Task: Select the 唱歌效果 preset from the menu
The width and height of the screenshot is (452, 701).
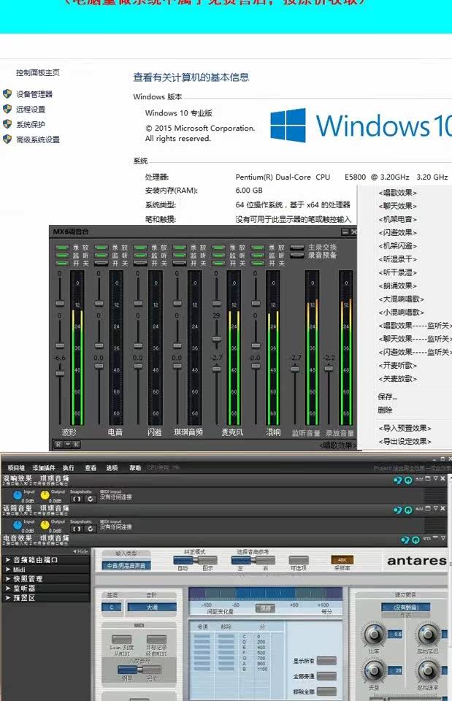Action: tap(398, 193)
